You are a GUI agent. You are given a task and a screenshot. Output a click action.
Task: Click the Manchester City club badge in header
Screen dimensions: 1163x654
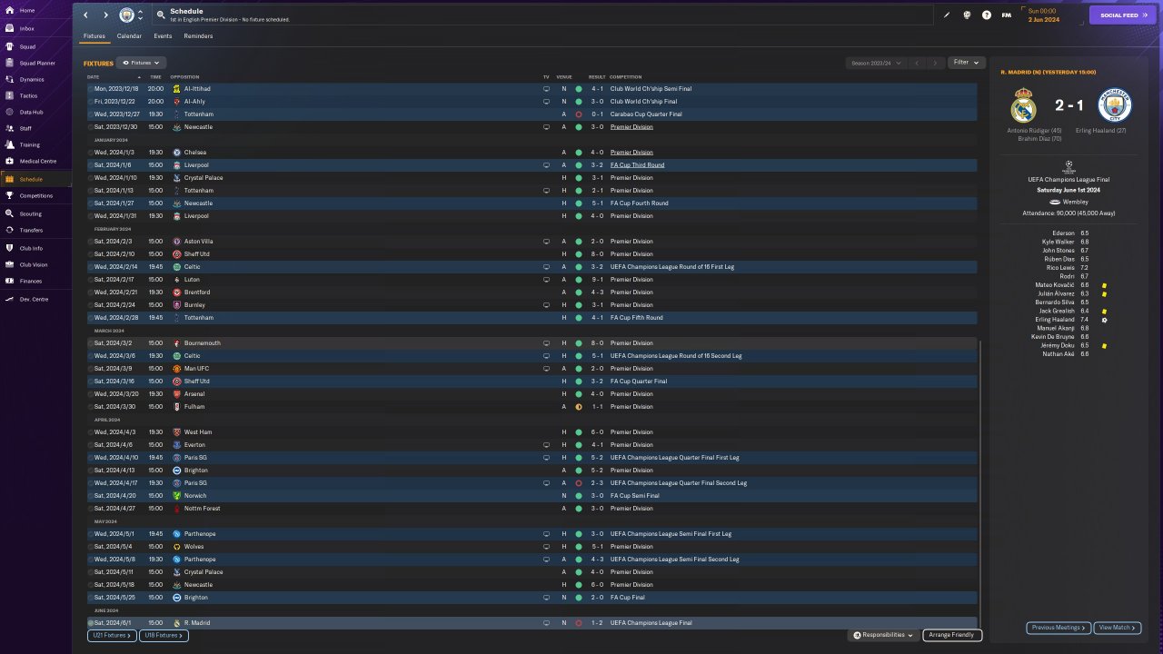126,15
